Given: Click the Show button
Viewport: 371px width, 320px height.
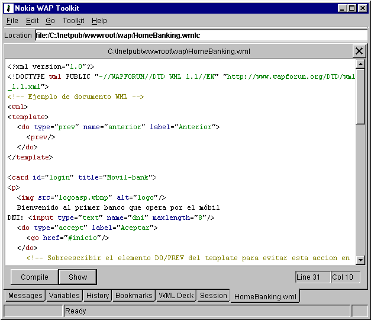Looking at the screenshot, I should tap(78, 277).
